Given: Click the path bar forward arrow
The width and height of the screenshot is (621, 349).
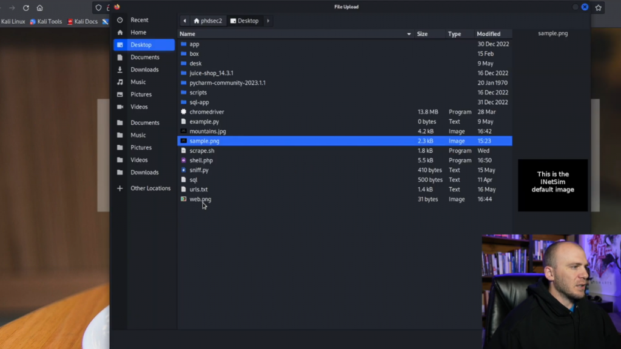Looking at the screenshot, I should 268,21.
